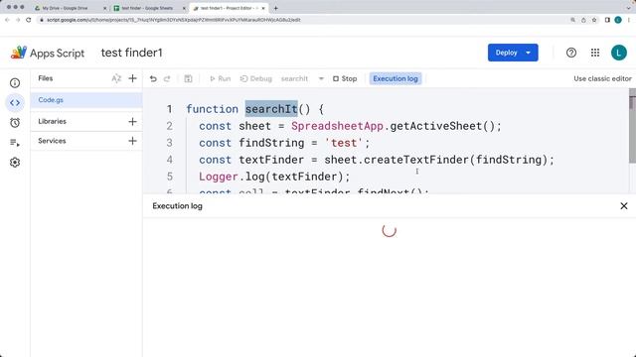Stop the running script
636x357 pixels.
(345, 78)
